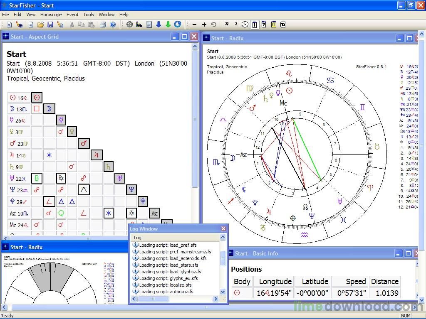
Task: Toggle the calendar button labeled 1
Action: pos(255,25)
